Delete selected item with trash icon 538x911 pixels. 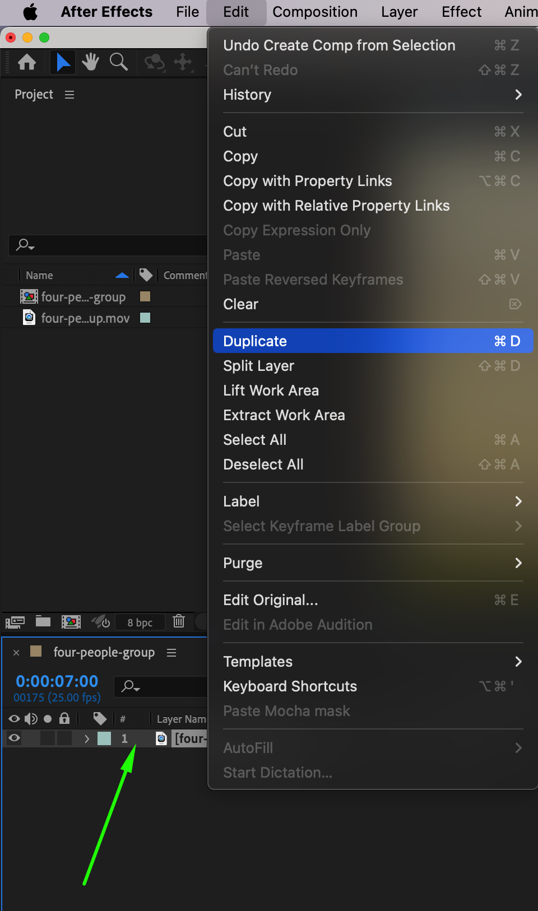(x=179, y=621)
